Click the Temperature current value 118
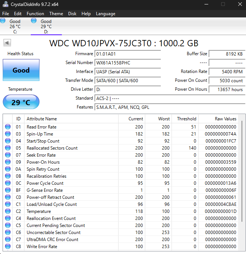This screenshot has width=246, height=254. pyautogui.click(x=139, y=211)
